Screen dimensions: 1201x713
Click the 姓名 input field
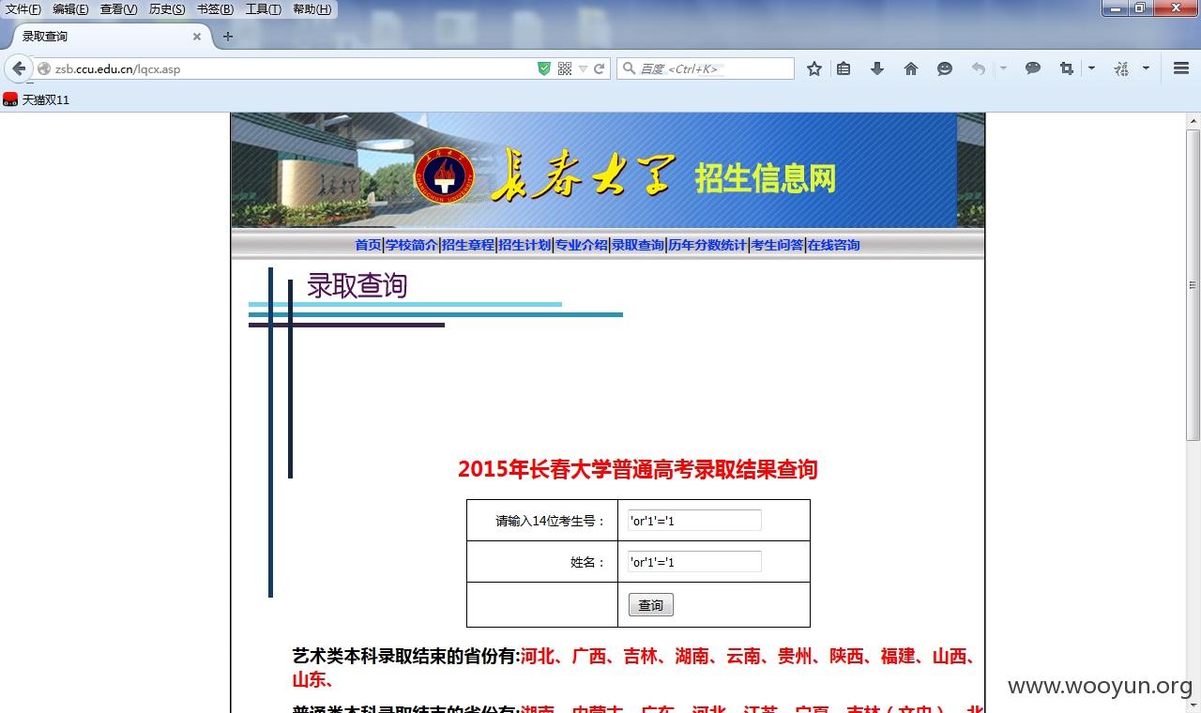coord(694,562)
